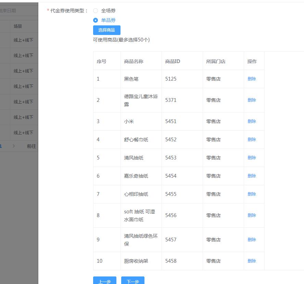Screen dimensions: 304x284
Task: Click the 下一步 button
Action: click(133, 282)
